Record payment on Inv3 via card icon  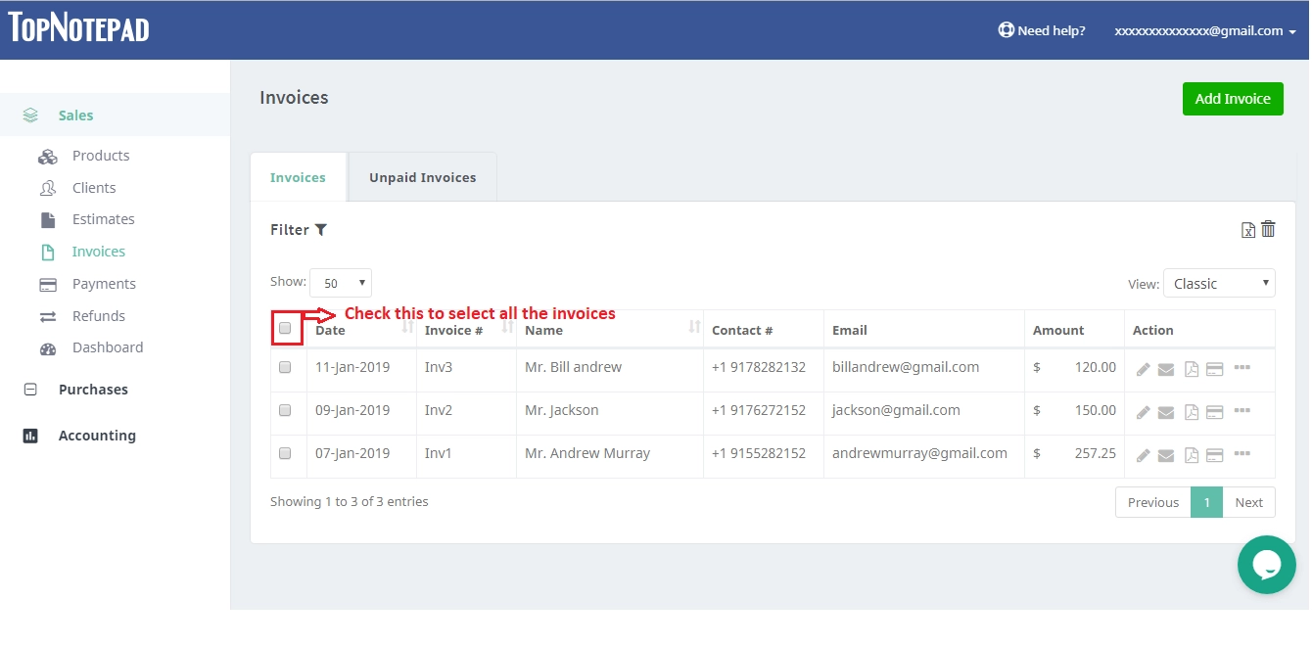point(1214,368)
